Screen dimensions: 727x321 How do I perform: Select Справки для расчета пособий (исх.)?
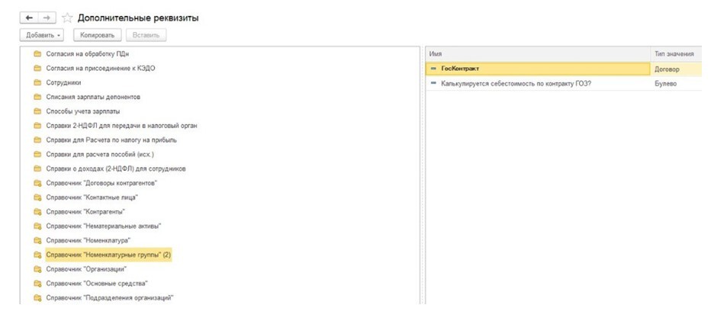pos(100,154)
